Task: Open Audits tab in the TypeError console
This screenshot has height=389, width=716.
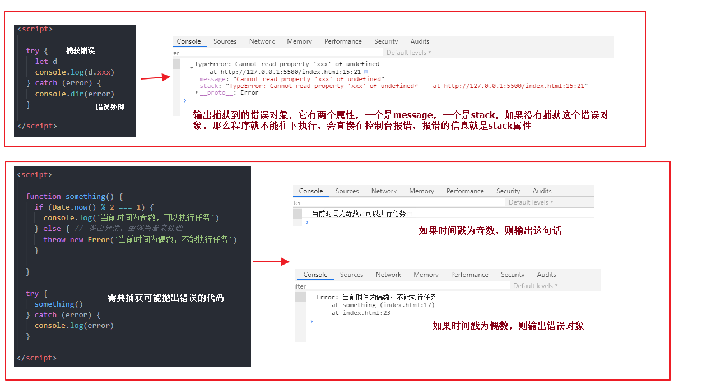Action: [x=420, y=41]
